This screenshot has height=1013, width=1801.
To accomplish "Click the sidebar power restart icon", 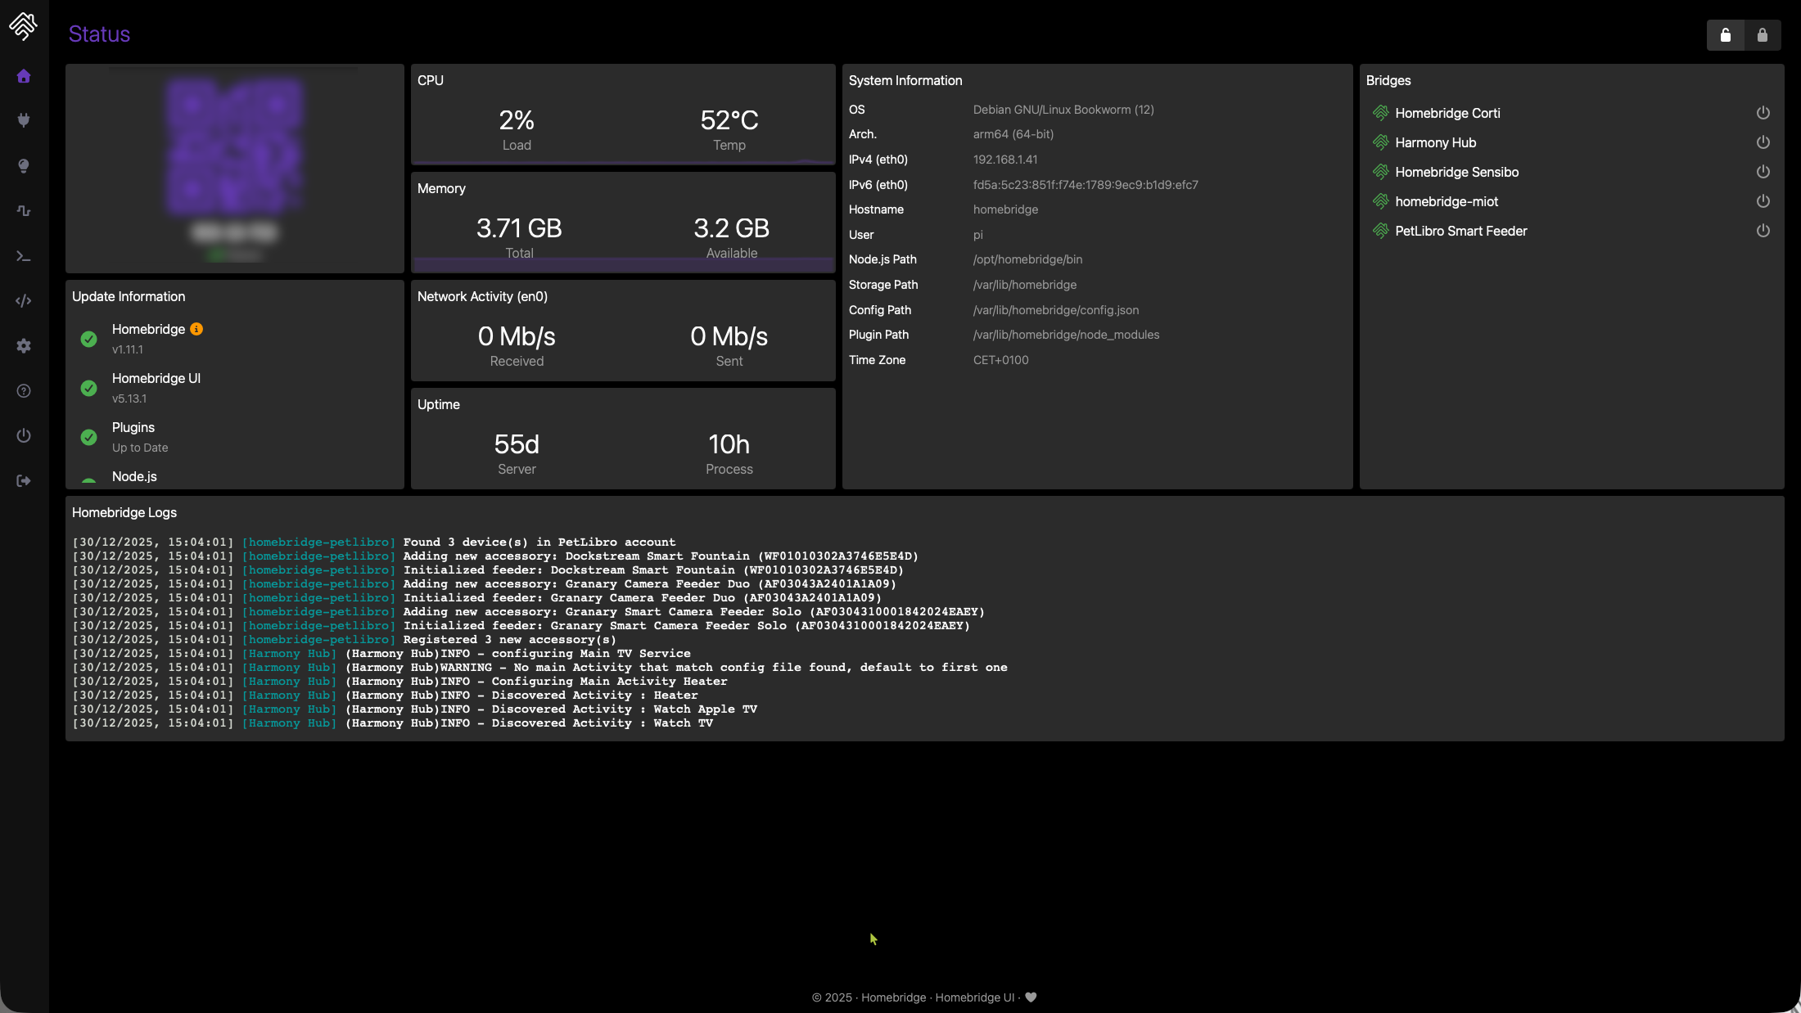I will [24, 435].
